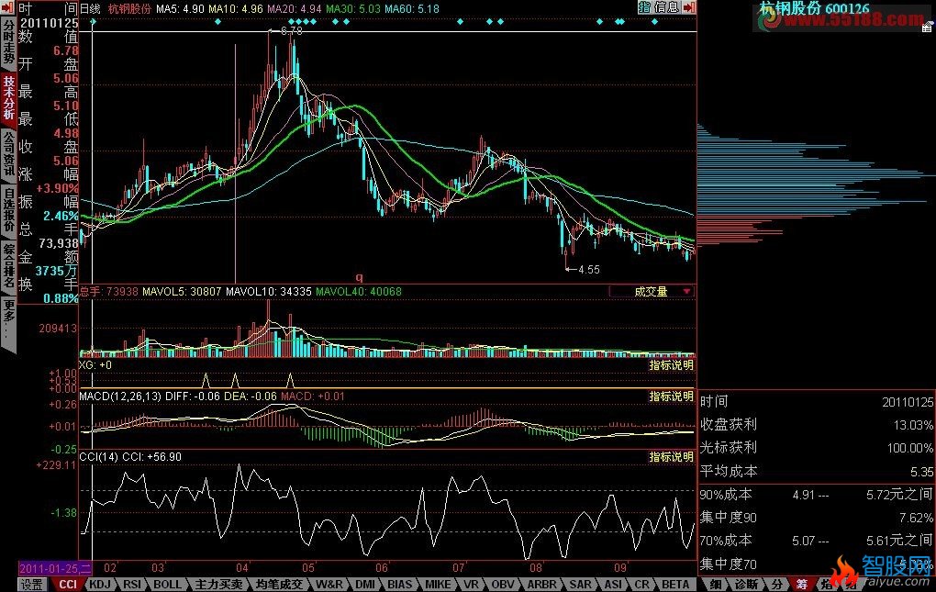Select the RSI indicator tab

132,585
